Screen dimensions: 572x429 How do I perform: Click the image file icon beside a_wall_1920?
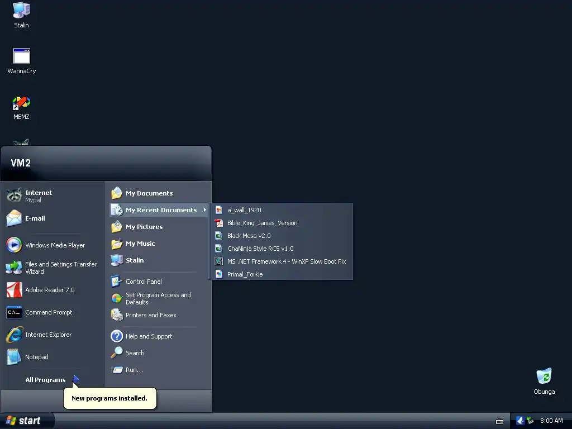click(219, 210)
